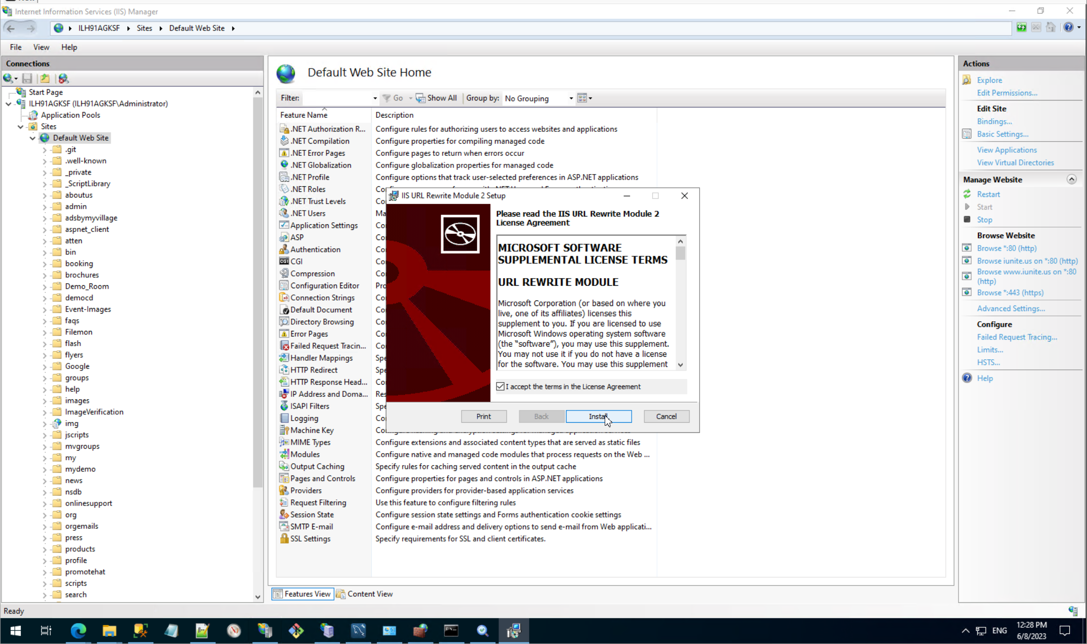Expand the admin folder node
The height and width of the screenshot is (644, 1087).
click(44, 207)
